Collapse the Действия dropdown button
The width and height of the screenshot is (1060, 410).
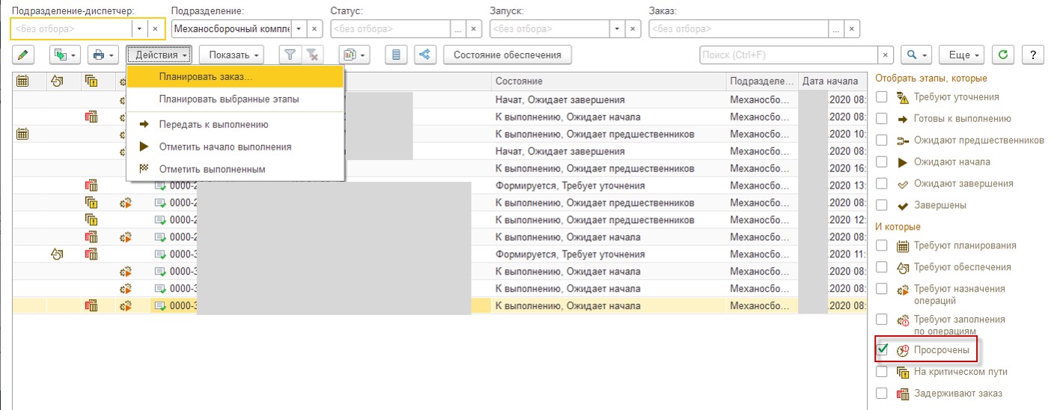(159, 55)
